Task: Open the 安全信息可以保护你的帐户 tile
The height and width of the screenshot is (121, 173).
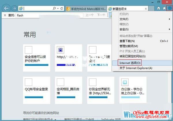Action: [x=37, y=58]
